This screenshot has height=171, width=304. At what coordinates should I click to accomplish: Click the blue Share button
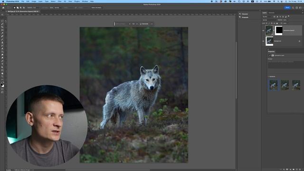(287, 8)
